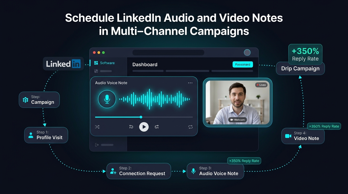This screenshot has width=348, height=194.
Task: Click the green window maximize dot
Action: (103, 53)
